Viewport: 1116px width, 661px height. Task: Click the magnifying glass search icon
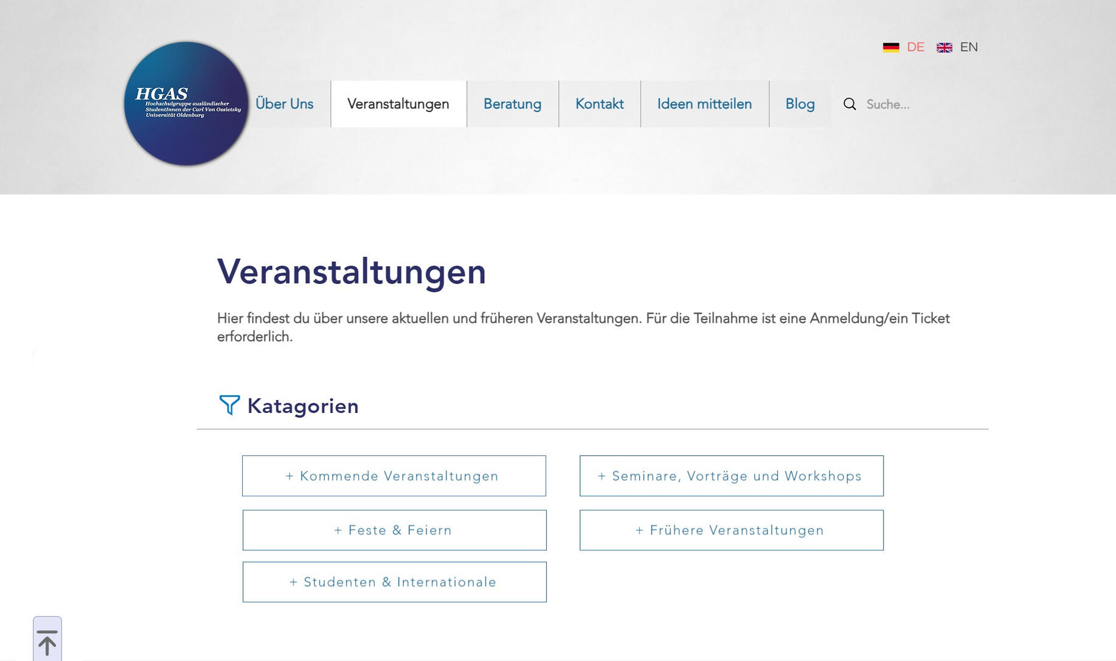click(x=849, y=104)
